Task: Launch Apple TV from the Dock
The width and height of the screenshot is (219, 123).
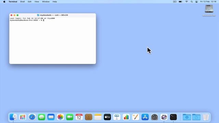Action: pyautogui.click(x=107, y=117)
